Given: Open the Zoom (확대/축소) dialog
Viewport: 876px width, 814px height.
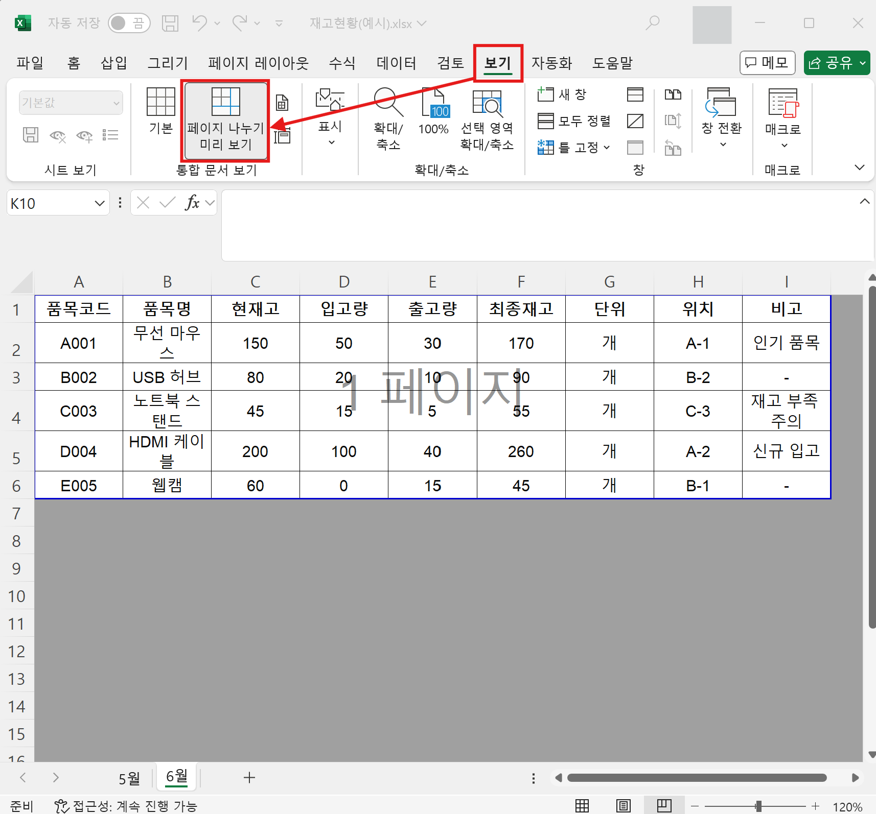Looking at the screenshot, I should 388,119.
